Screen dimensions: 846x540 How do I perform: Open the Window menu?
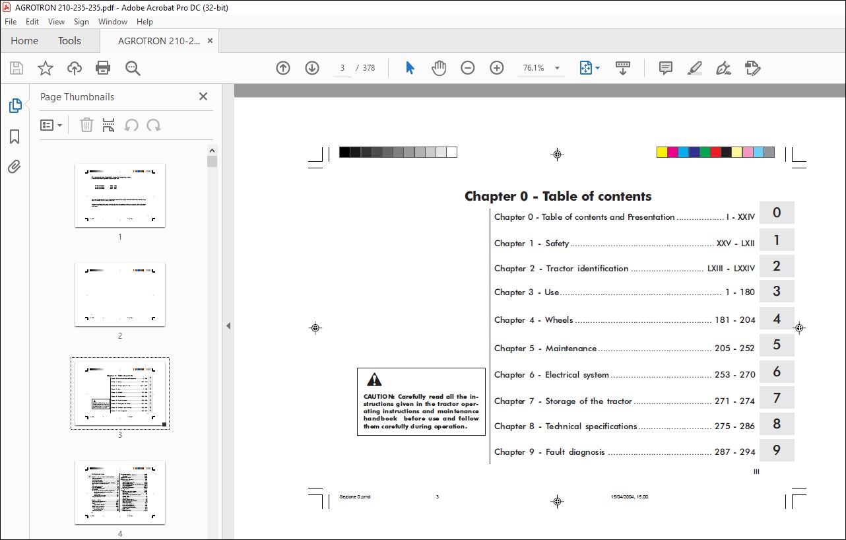[113, 22]
